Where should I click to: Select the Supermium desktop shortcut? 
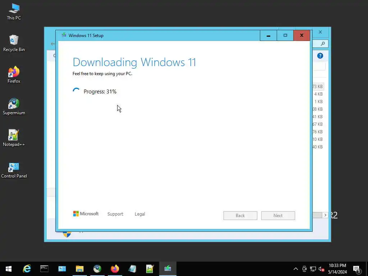click(14, 106)
